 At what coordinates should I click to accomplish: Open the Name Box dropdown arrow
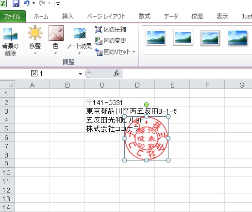click(80, 74)
